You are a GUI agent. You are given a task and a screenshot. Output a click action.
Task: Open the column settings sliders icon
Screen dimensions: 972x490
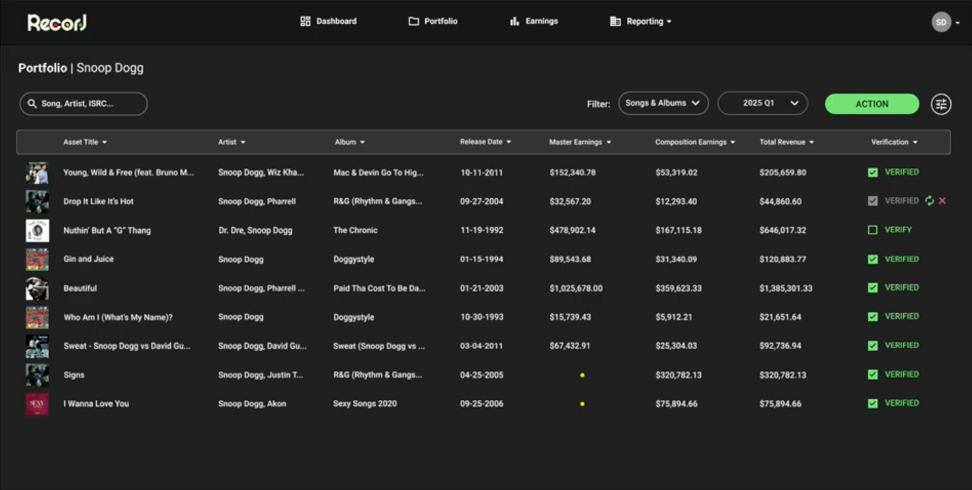941,104
